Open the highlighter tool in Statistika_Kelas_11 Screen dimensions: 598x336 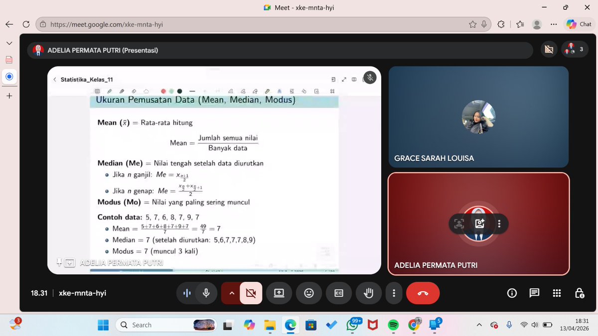121,91
